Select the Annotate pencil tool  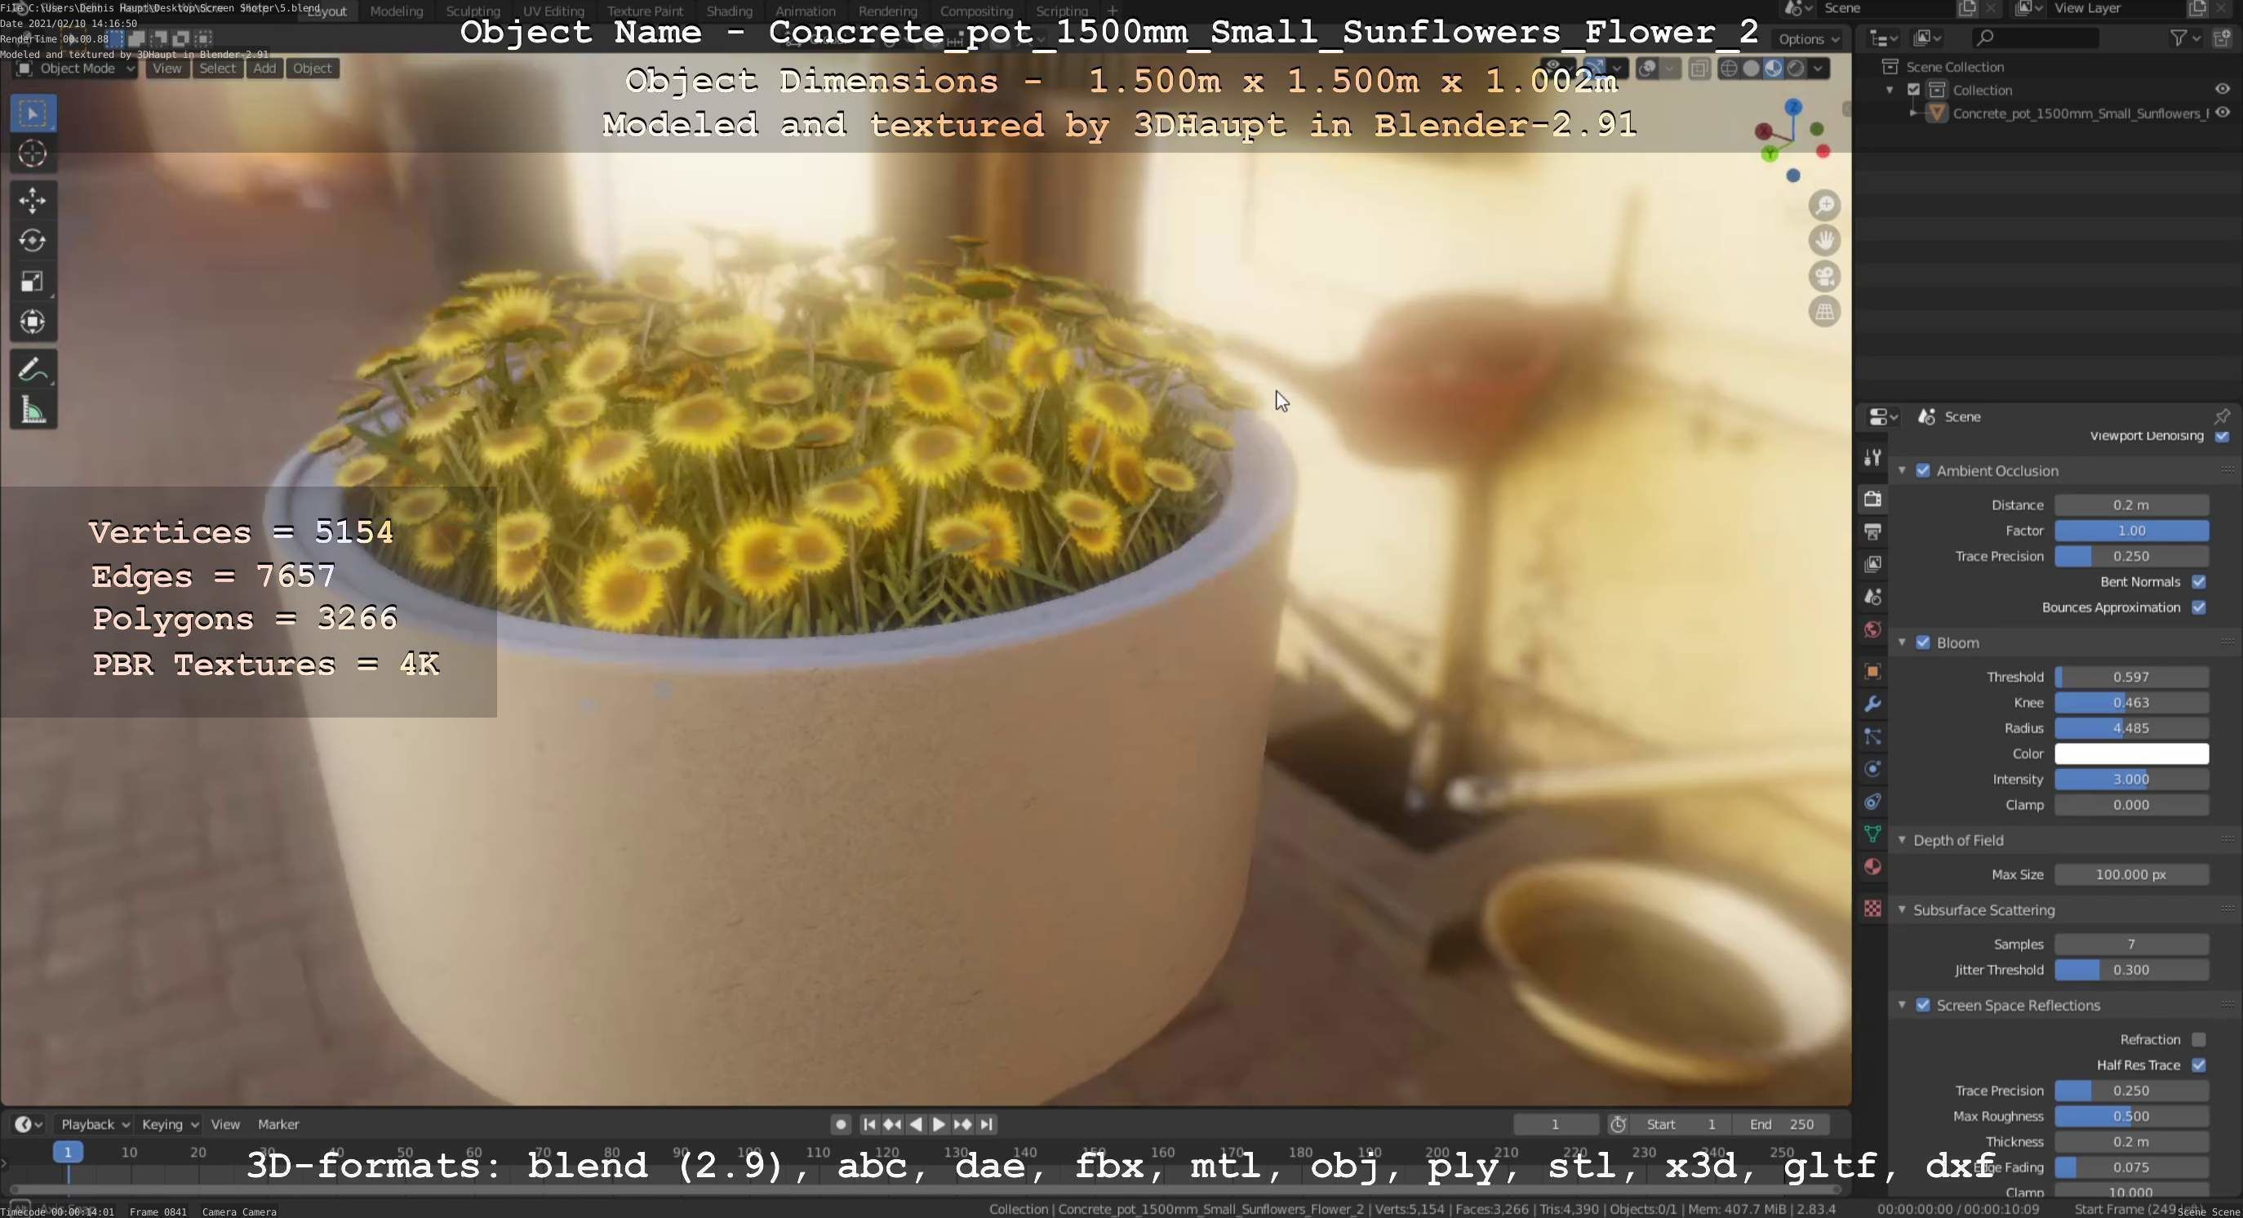[x=33, y=370]
